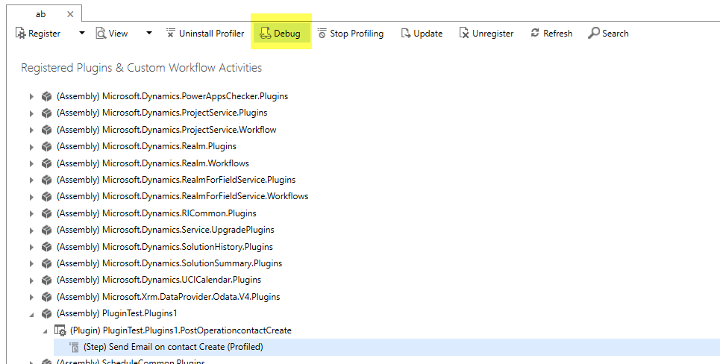
Task: Expand the DataProvider.Odata.V4.Plugins assembly
Action: [x=31, y=297]
